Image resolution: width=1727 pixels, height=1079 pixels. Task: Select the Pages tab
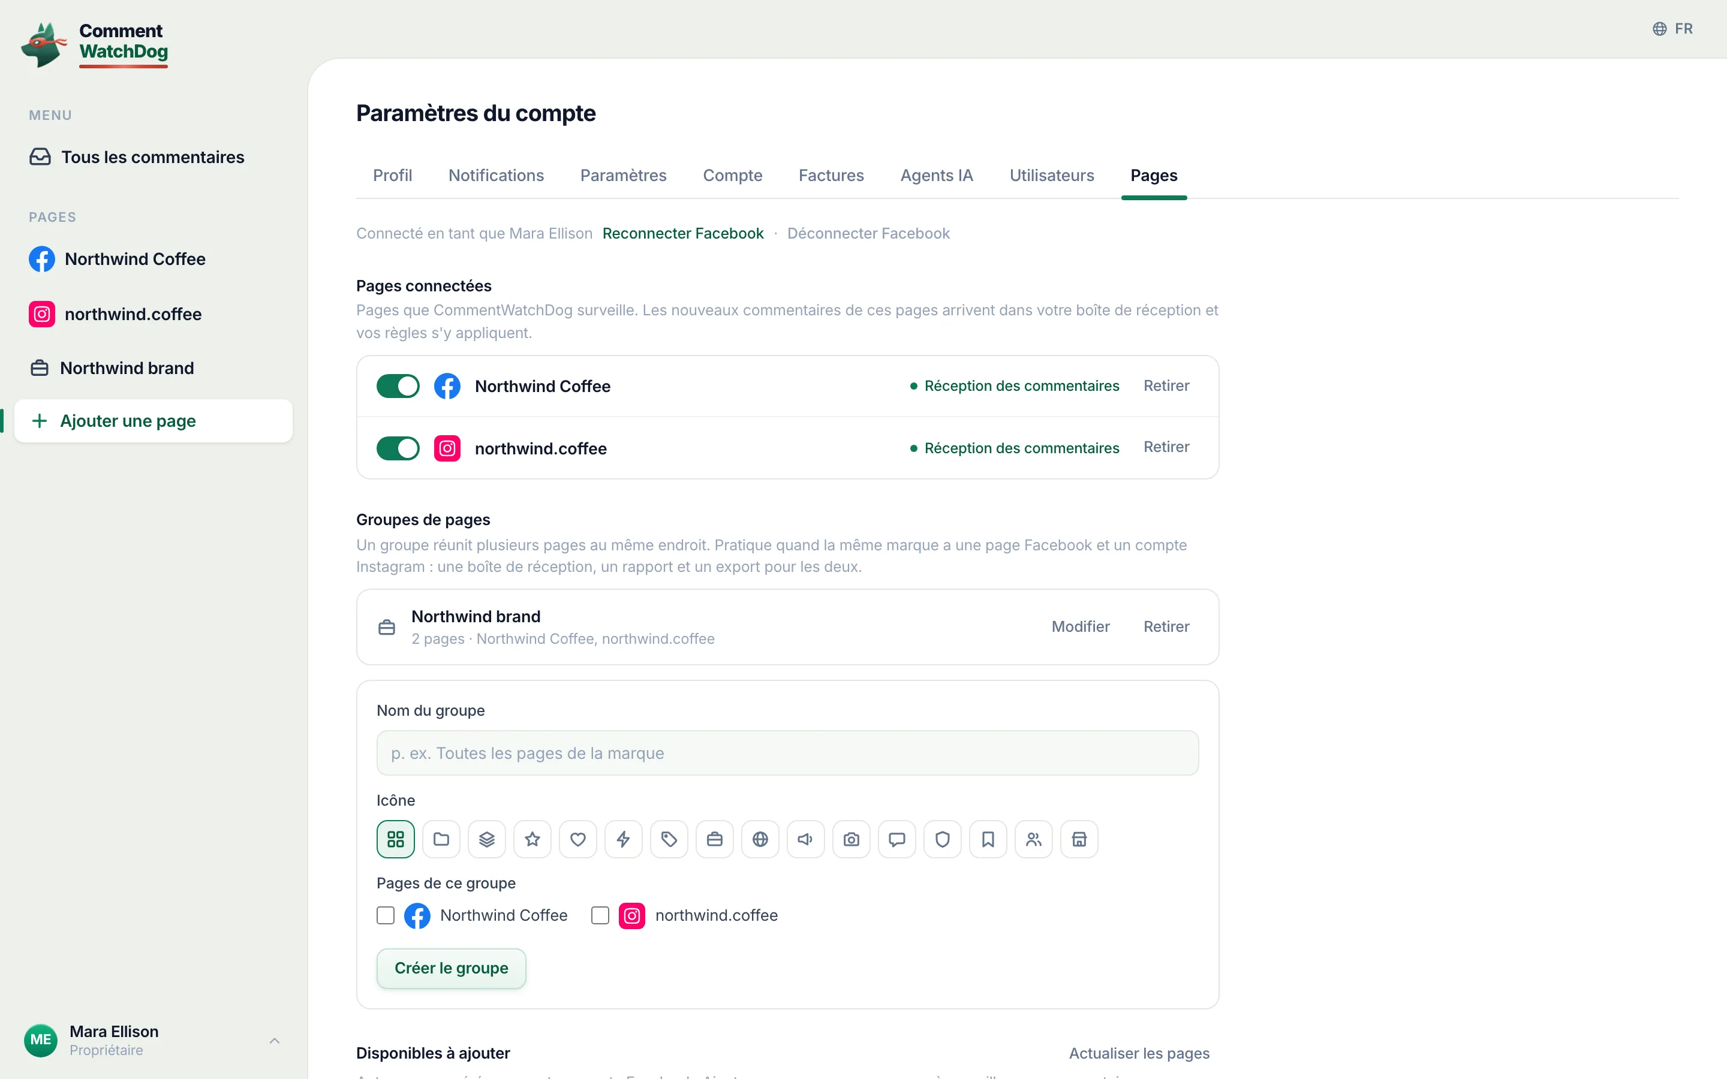(x=1154, y=176)
